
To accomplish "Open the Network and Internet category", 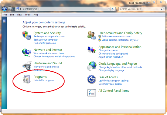I will (x=48, y=50).
